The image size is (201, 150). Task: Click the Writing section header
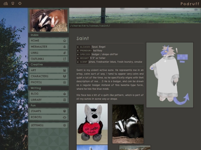(48, 88)
